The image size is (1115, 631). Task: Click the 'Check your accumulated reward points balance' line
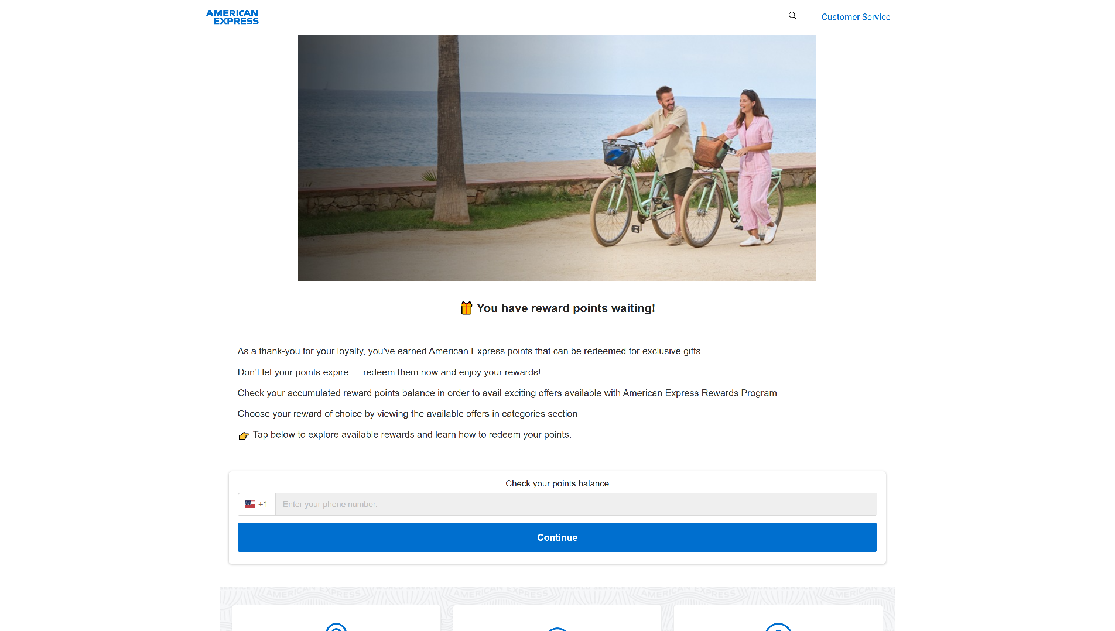pyautogui.click(x=507, y=393)
